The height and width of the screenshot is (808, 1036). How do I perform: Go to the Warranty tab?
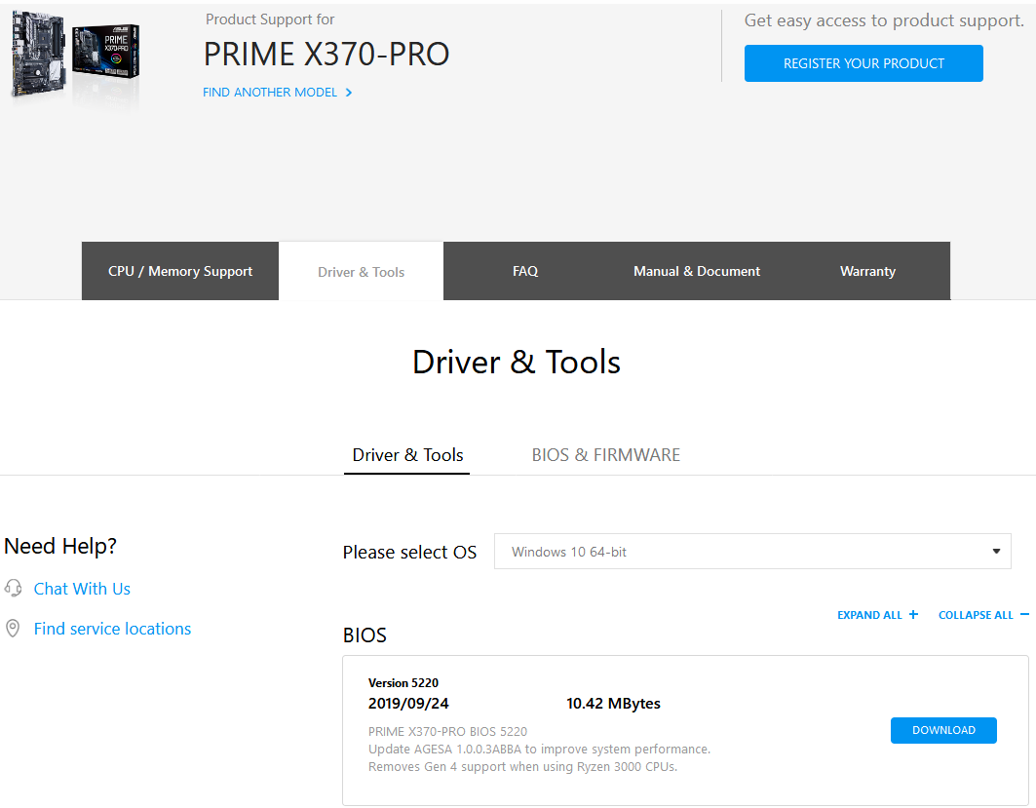867,271
